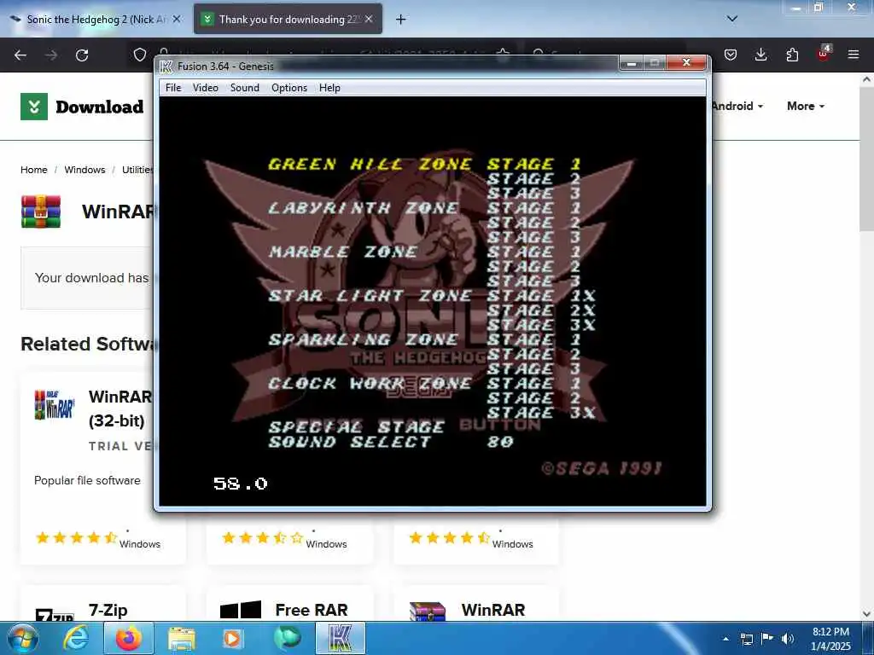Viewport: 874px width, 655px height.
Task: Open the Video menu in Fusion
Action: (x=205, y=88)
